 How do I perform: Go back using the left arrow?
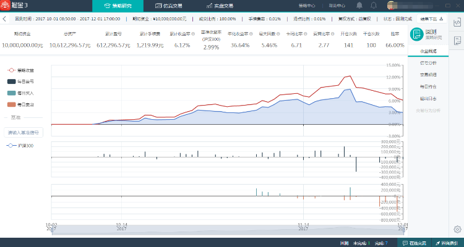click(x=4, y=19)
